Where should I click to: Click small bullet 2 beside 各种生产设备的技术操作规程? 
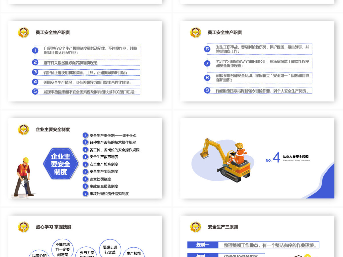tap(85, 142)
